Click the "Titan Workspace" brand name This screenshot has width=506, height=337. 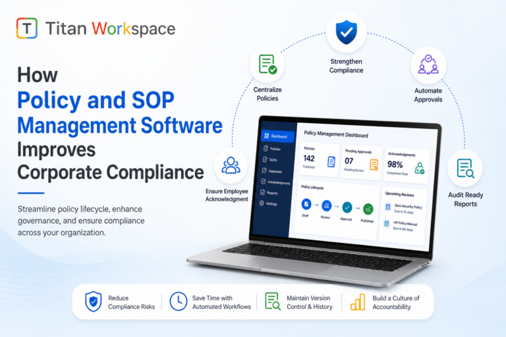coord(111,28)
